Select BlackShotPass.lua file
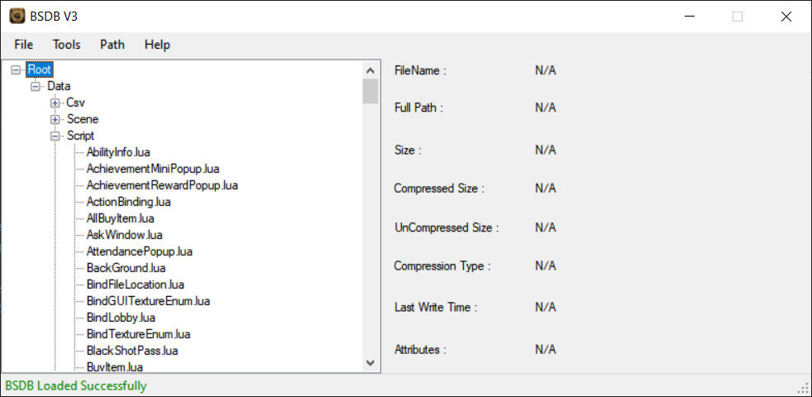Image resolution: width=812 pixels, height=397 pixels. coord(132,351)
